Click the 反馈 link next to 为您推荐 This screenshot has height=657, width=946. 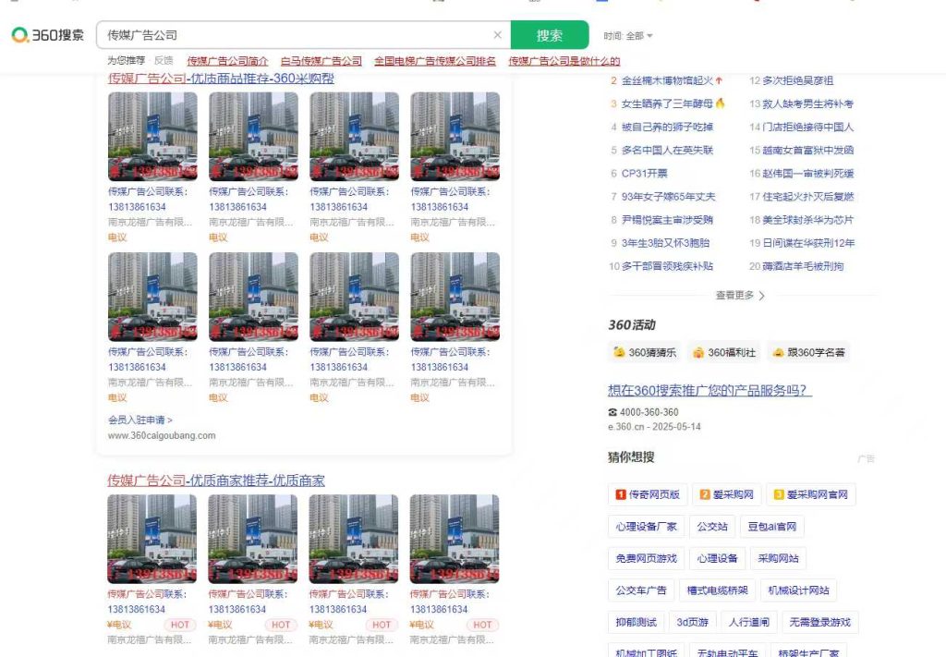point(164,60)
